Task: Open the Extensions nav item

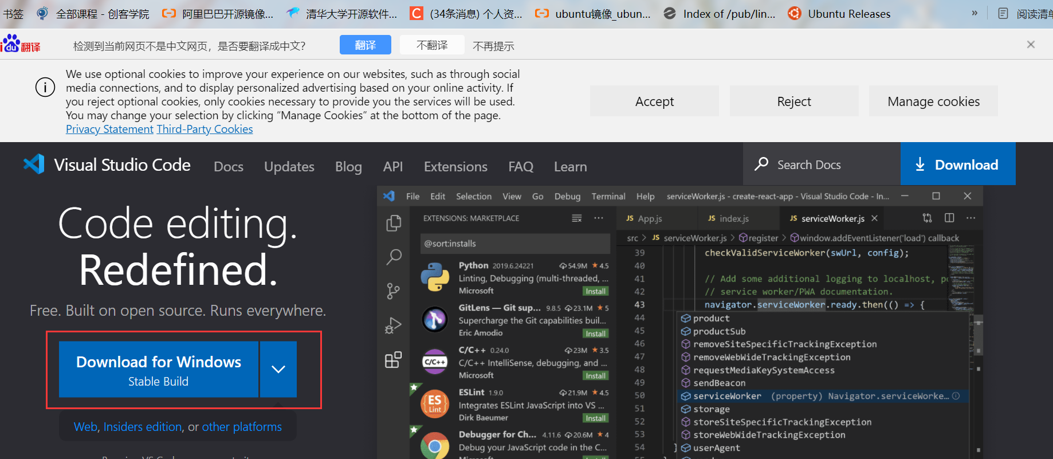Action: tap(455, 167)
